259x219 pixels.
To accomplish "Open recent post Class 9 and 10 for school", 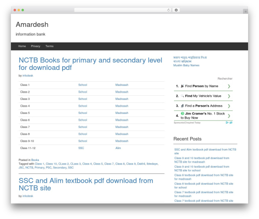I will click(x=202, y=168).
